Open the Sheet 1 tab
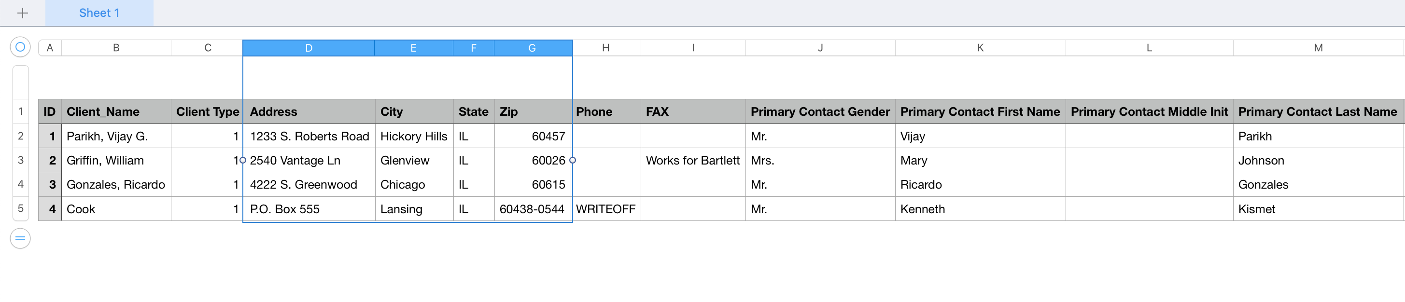This screenshot has width=1405, height=302. tap(98, 13)
